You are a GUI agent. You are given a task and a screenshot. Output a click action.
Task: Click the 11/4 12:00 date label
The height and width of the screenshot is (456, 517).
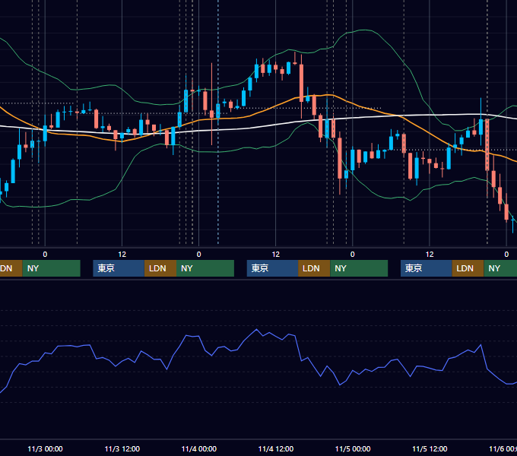click(x=276, y=448)
